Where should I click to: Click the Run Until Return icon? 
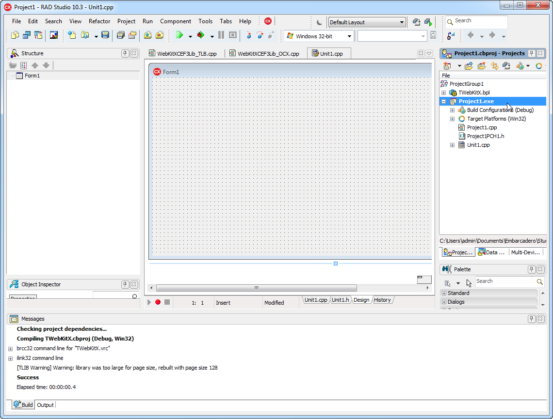point(271,35)
